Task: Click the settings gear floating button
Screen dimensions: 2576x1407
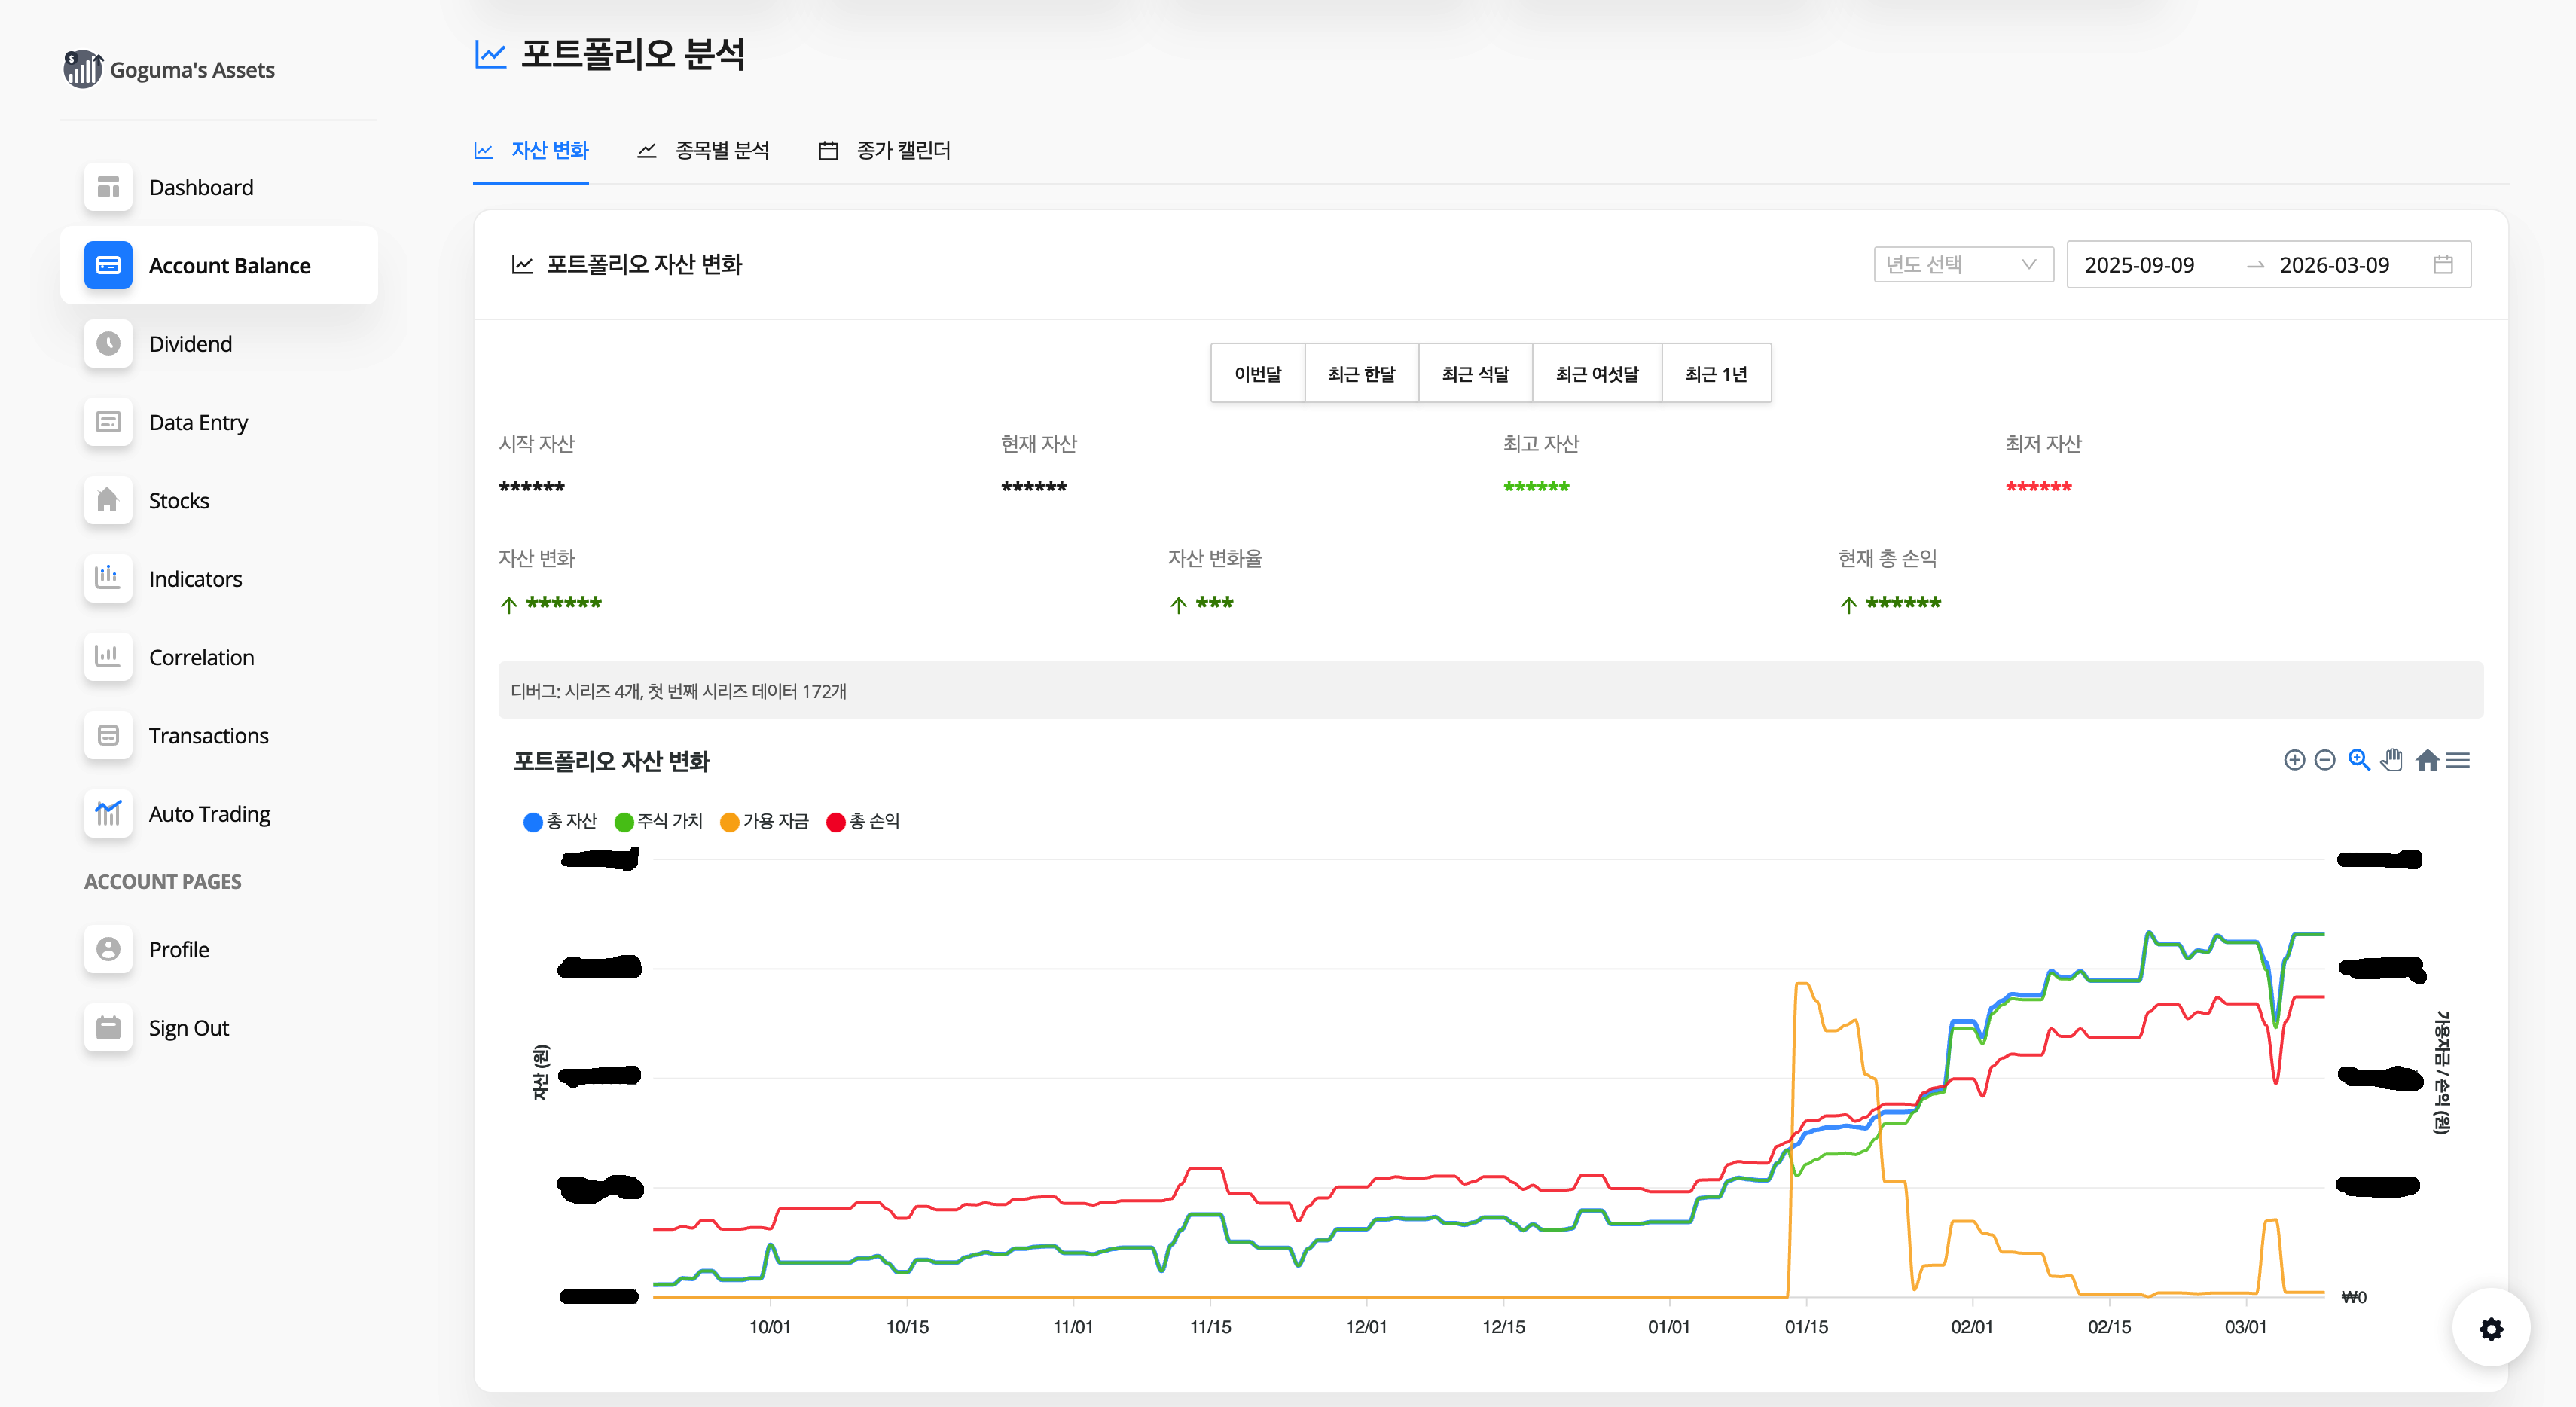Action: 2491,1328
